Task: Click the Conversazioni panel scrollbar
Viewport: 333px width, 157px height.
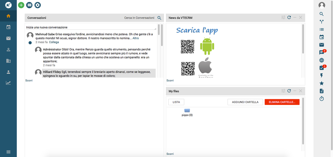Action: click(x=162, y=35)
